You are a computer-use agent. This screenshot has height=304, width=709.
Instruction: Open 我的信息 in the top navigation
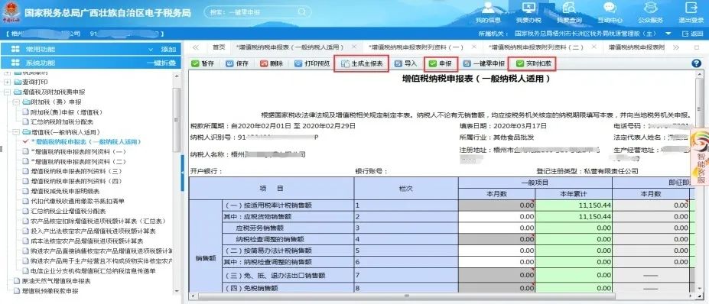488,13
